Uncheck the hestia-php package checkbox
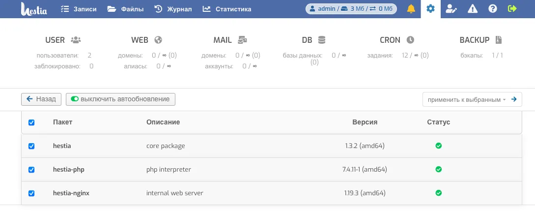The height and width of the screenshot is (212, 535). (x=31, y=170)
